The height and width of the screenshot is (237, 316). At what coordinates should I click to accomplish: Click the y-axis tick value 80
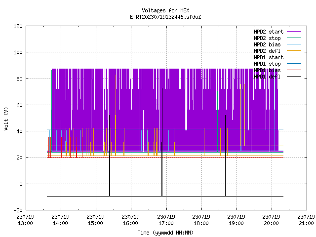tap(19, 79)
